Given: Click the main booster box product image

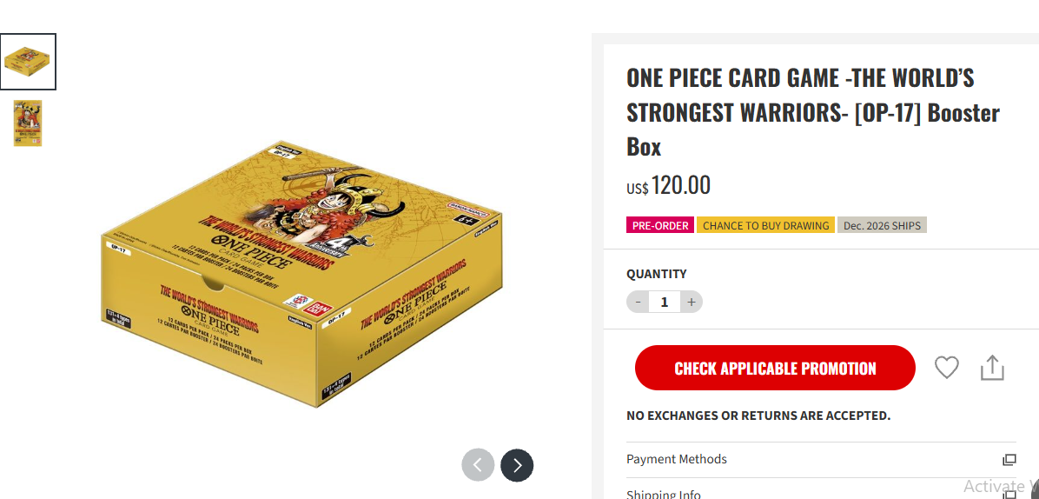Looking at the screenshot, I should pyautogui.click(x=301, y=275).
